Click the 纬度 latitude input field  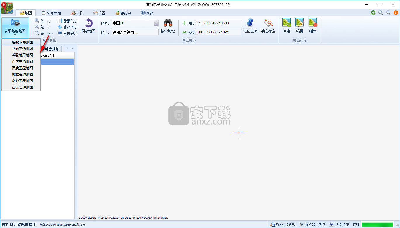219,23
